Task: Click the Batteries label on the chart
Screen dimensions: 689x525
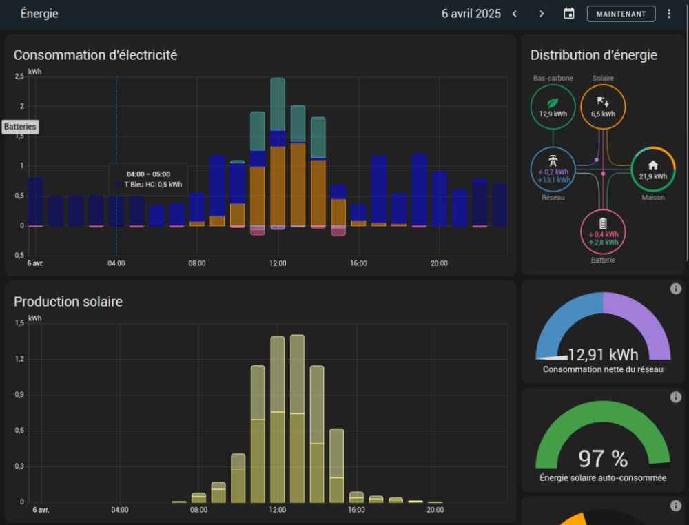Action: (x=20, y=127)
